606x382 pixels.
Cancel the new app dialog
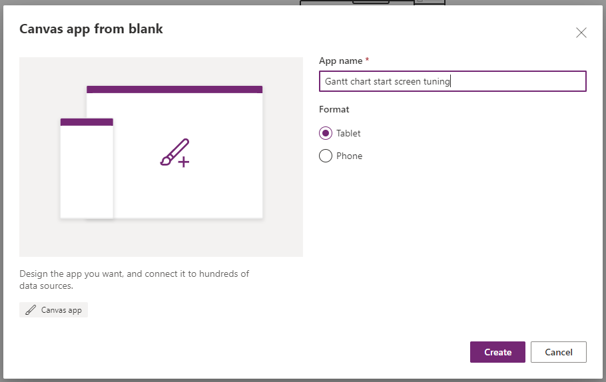point(558,352)
